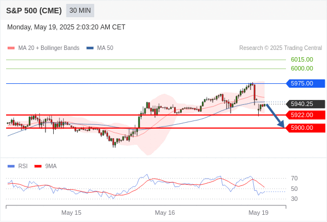Image resolution: width=327 pixels, height=222 pixels.
Task: Click the RSI blue legend swatch
Action: (x=11, y=167)
